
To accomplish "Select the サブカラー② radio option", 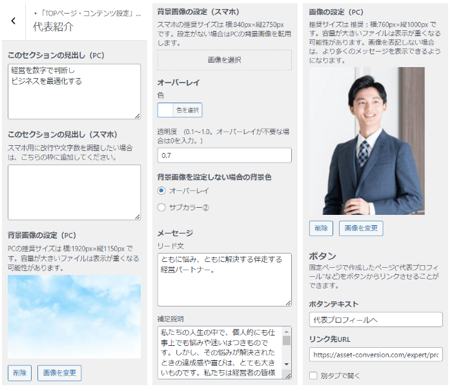I will pos(161,207).
